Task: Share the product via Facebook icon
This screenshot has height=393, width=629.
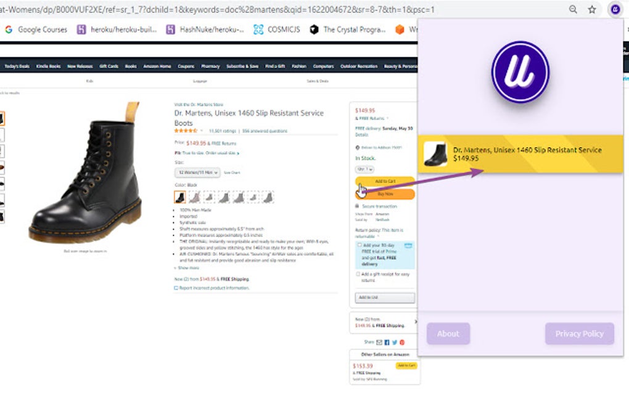Action: pos(387,342)
